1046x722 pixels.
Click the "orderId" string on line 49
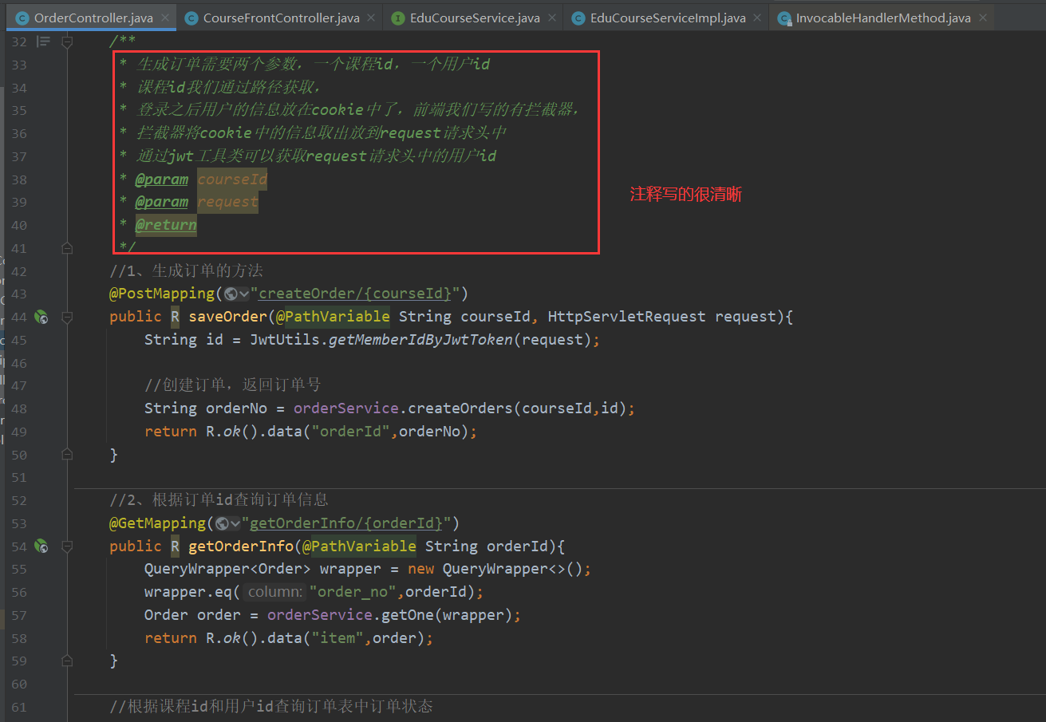click(x=351, y=432)
